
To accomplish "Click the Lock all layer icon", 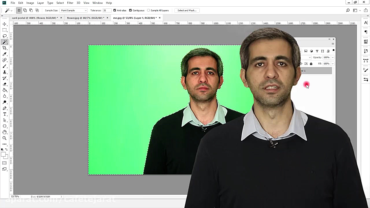I will tap(311, 64).
